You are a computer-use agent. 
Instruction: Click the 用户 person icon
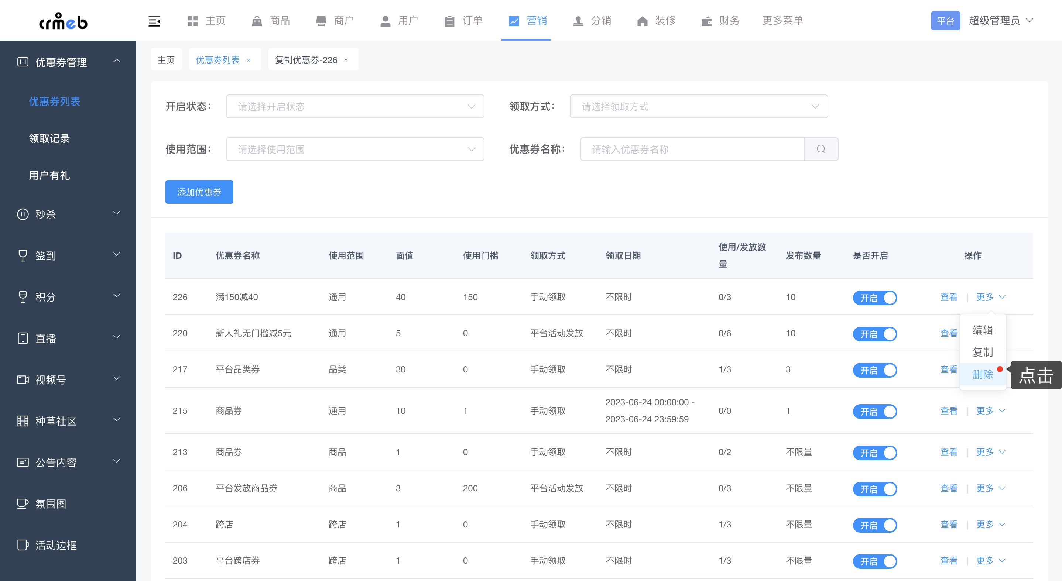pyautogui.click(x=386, y=21)
